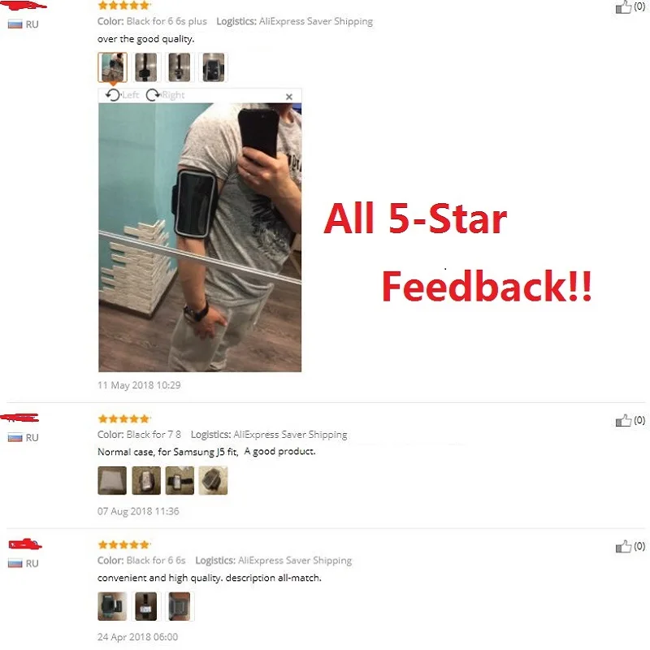
Task: Open second photo of 24 Apr review
Action: (x=146, y=606)
